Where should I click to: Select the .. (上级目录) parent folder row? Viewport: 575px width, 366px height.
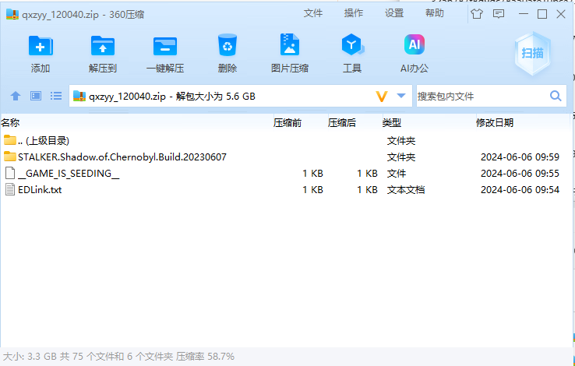(x=285, y=140)
